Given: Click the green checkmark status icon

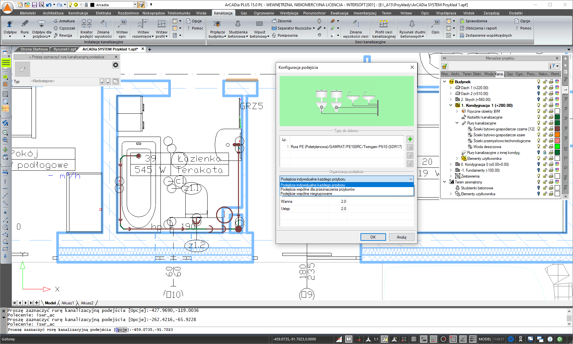Looking at the screenshot, I should [x=560, y=339].
